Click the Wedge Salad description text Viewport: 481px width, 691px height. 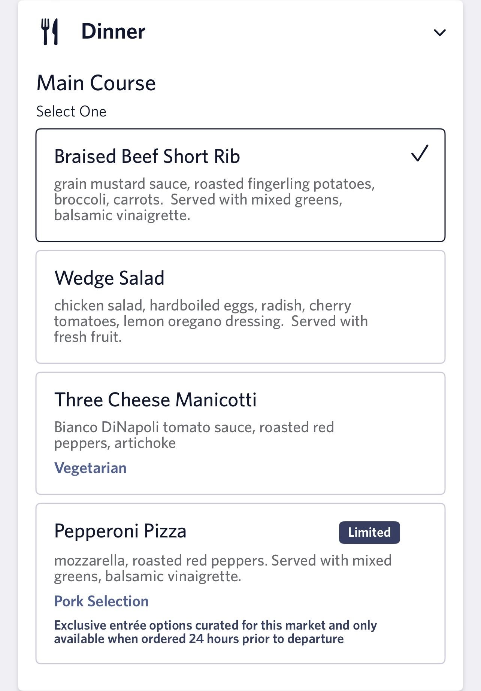point(211,321)
